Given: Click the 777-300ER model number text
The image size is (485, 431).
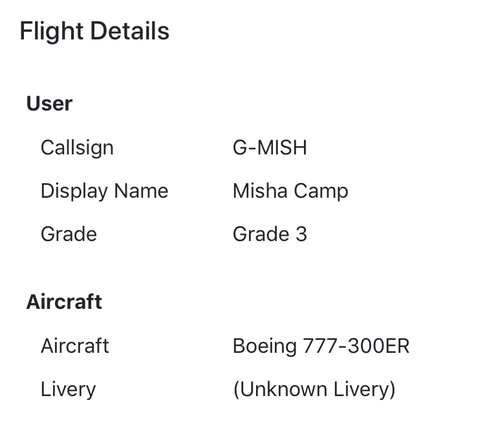Looking at the screenshot, I should (356, 346).
